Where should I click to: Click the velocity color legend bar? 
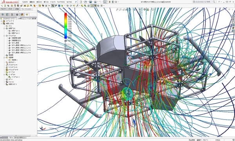click(65, 26)
